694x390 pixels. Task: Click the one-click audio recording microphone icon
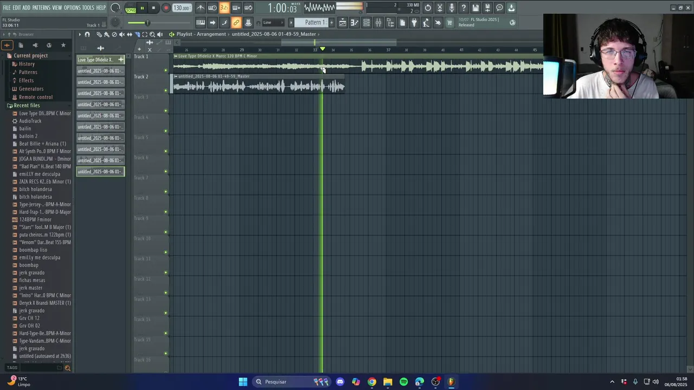452,8
